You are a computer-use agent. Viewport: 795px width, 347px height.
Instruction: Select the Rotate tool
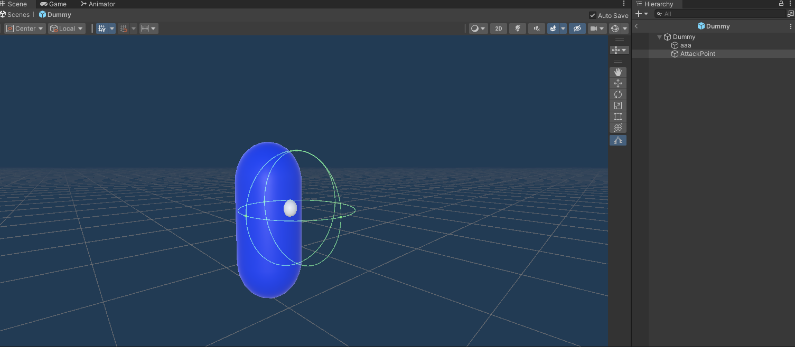coord(618,94)
